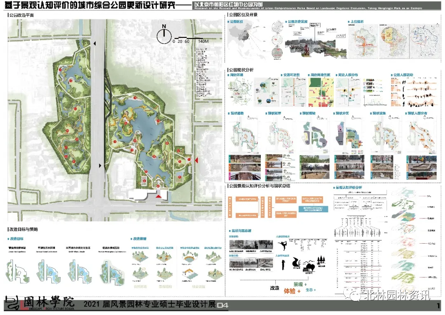This screenshot has height=315, width=445.
Task: Click subheading 公园区位
Action: pos(236,21)
